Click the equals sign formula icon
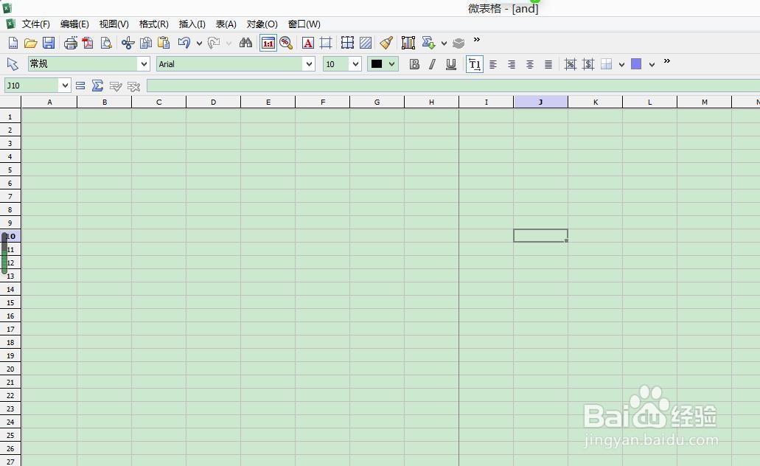The image size is (760, 466). coord(80,86)
